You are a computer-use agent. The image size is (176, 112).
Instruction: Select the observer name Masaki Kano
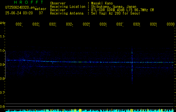pos(102,3)
